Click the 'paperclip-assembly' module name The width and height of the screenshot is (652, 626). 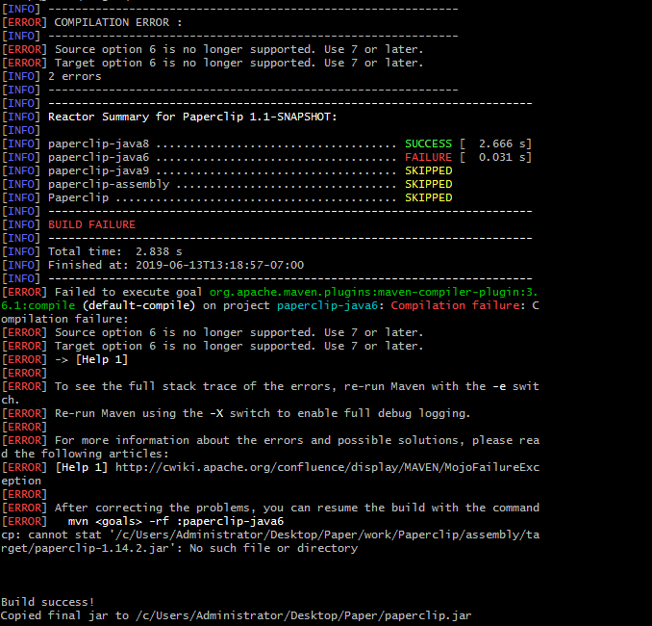109,185
